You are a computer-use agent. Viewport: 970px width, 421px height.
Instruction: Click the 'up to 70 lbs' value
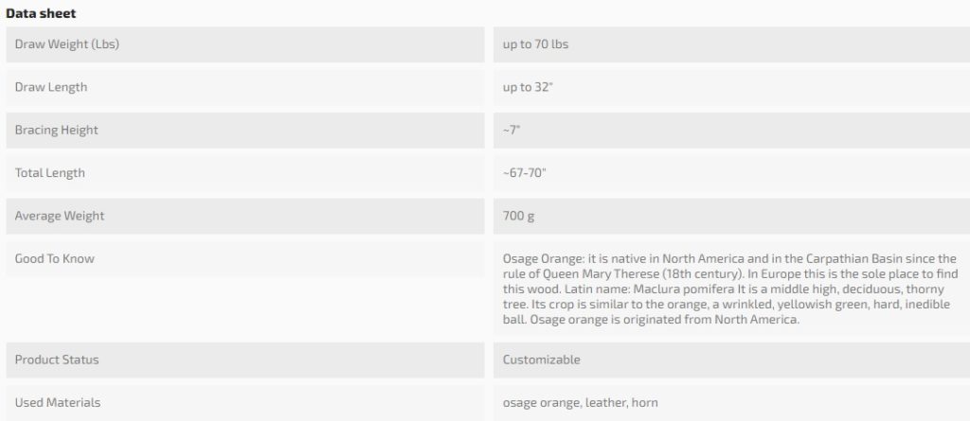(x=535, y=44)
